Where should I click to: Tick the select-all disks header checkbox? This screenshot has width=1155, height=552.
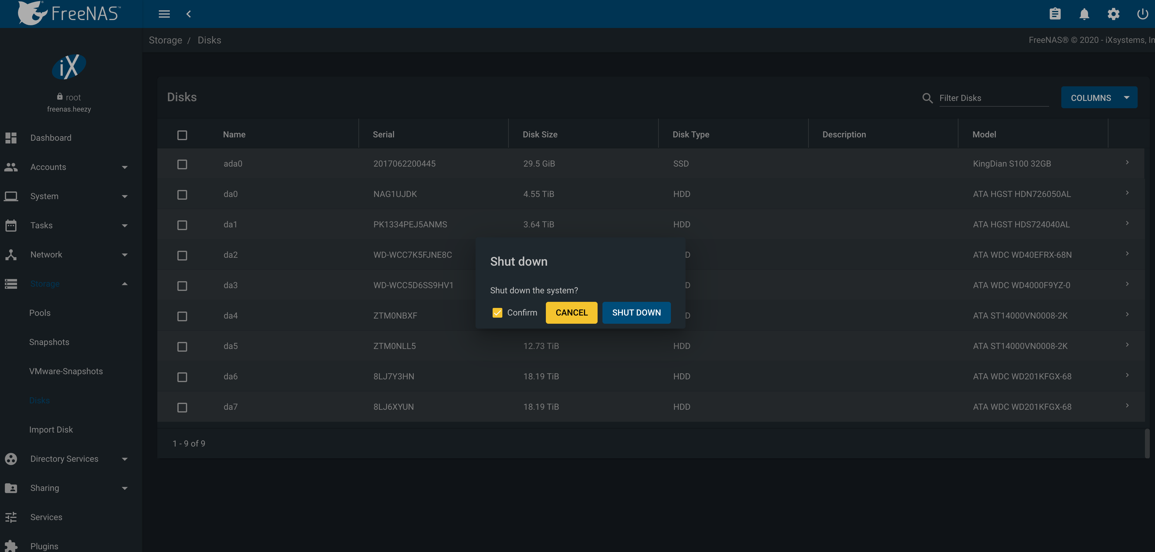pyautogui.click(x=182, y=135)
